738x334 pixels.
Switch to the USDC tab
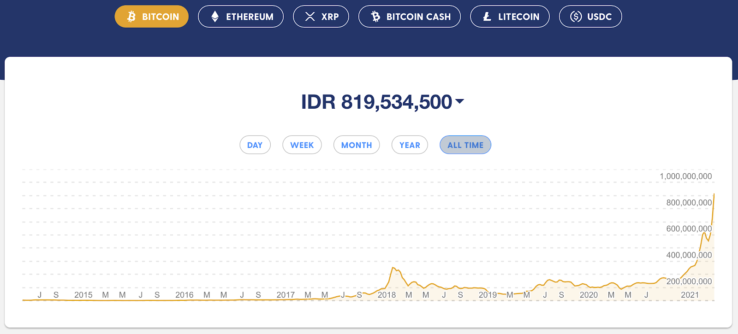[x=590, y=16]
